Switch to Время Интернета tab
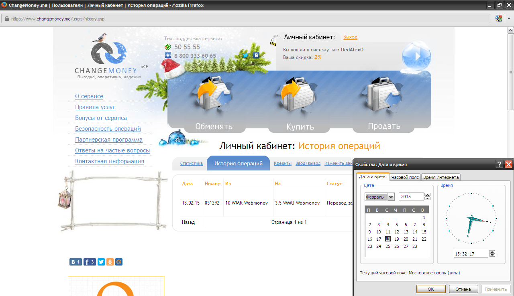Viewport: 514px width, 296px height. point(441,177)
